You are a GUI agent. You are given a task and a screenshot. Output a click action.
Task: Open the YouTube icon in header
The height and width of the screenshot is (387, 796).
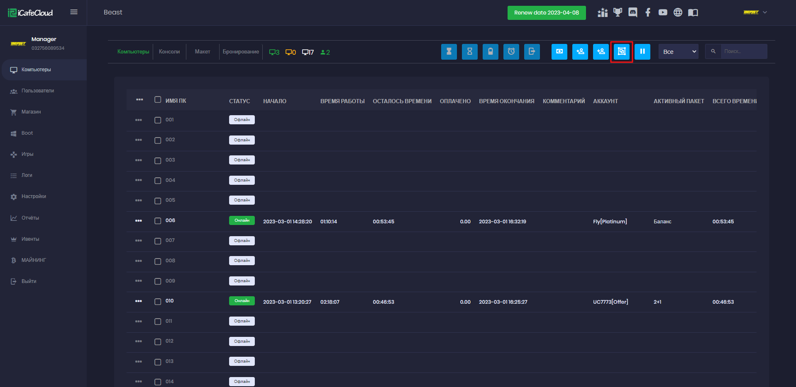coord(663,12)
